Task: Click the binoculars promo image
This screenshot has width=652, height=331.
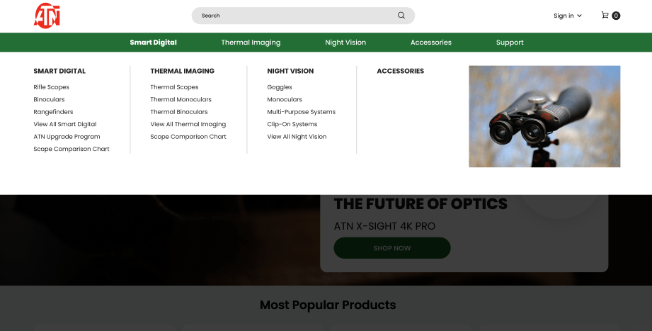Action: click(544, 116)
